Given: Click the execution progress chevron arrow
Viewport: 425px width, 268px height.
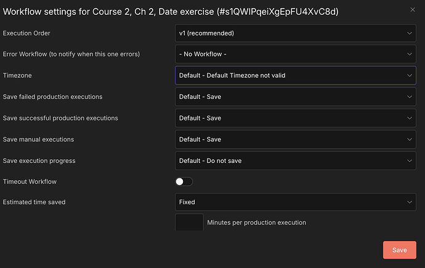Looking at the screenshot, I should pyautogui.click(x=410, y=161).
